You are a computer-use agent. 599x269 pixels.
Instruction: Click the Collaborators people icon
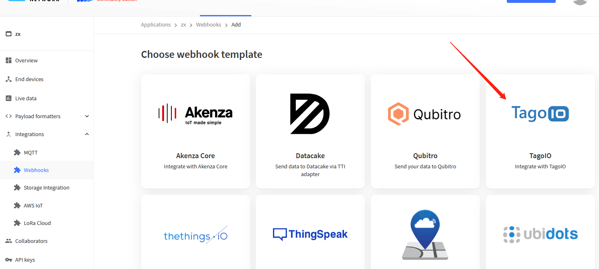point(8,241)
